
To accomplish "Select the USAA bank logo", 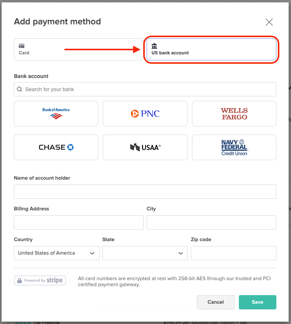I will point(145,147).
